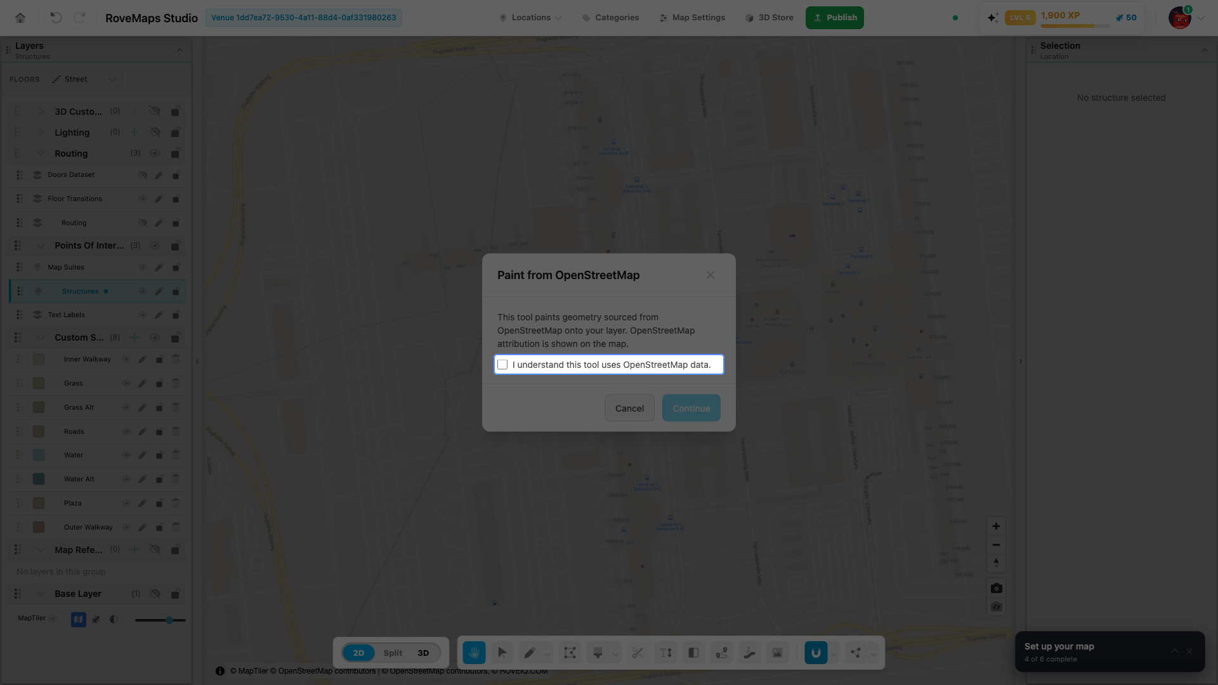Edit the Doors Dataset layer pencil
This screenshot has width=1218, height=685.
click(159, 175)
